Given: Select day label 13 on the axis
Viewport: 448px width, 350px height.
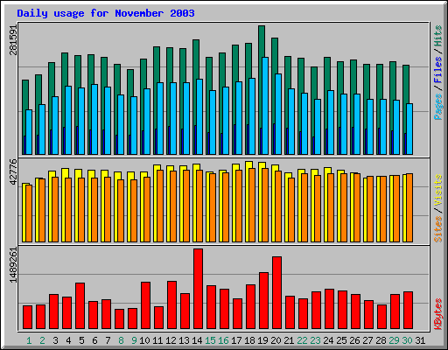Looking at the screenshot, I should click(184, 340).
